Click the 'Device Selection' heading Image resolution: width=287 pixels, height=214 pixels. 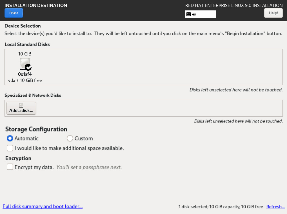[x=23, y=26]
